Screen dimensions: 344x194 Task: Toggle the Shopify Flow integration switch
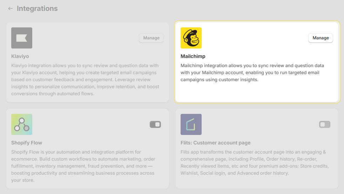[x=155, y=124]
